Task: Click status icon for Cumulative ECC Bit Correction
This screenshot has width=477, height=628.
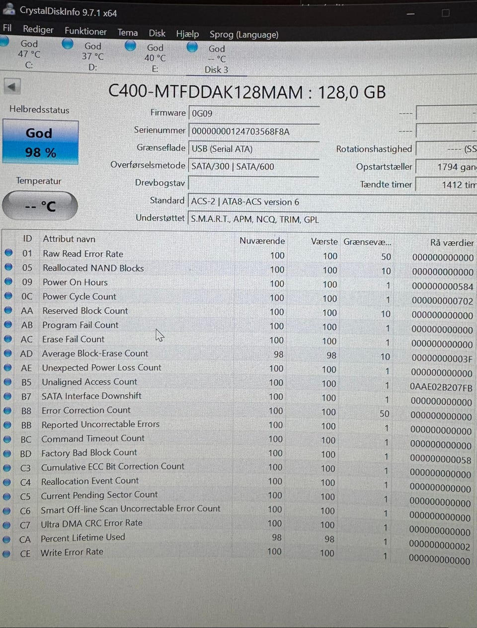Action: [x=7, y=468]
